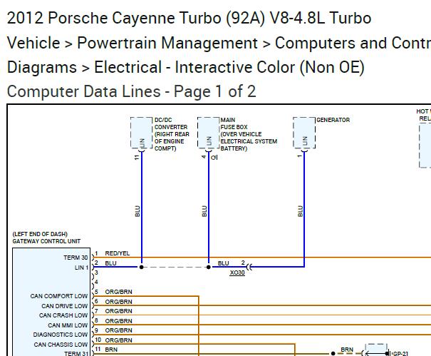Click the RED/YEL wire label at pin 1
The width and height of the screenshot is (431, 356).
point(117,253)
